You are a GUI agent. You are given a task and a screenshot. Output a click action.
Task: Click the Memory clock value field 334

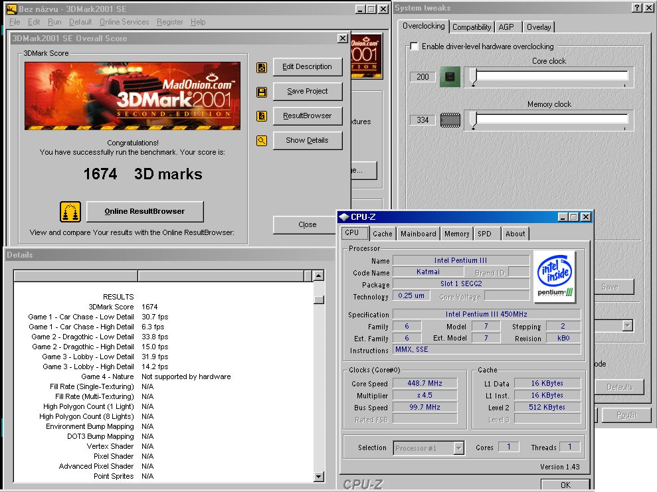coord(422,120)
